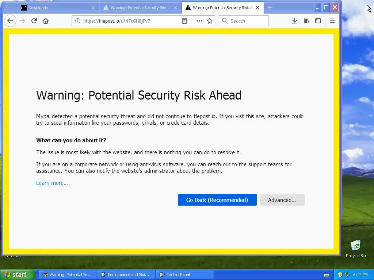Toggle the sidebar panel icon
This screenshot has width=374, height=280.
click(318, 21)
